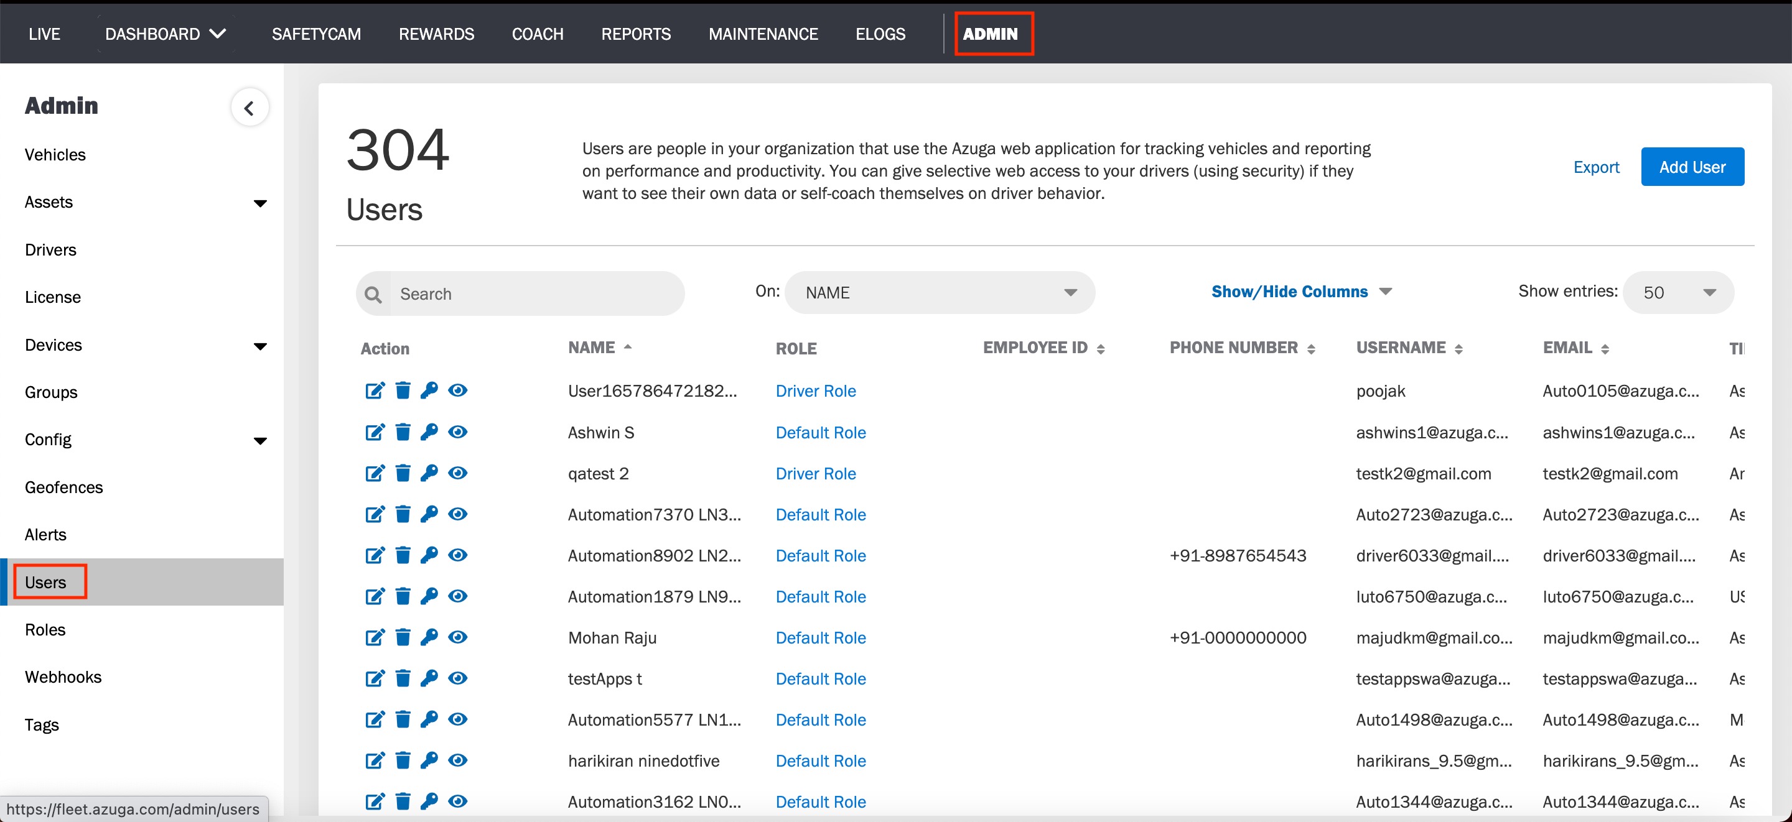Click eye icon for Automation7370 row

[x=458, y=514]
